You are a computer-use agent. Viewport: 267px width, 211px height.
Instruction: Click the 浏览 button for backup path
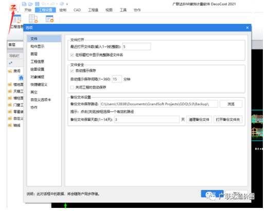tap(231, 104)
